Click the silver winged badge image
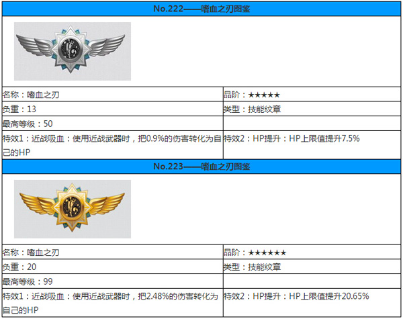This screenshot has height=319, width=403. point(73,51)
